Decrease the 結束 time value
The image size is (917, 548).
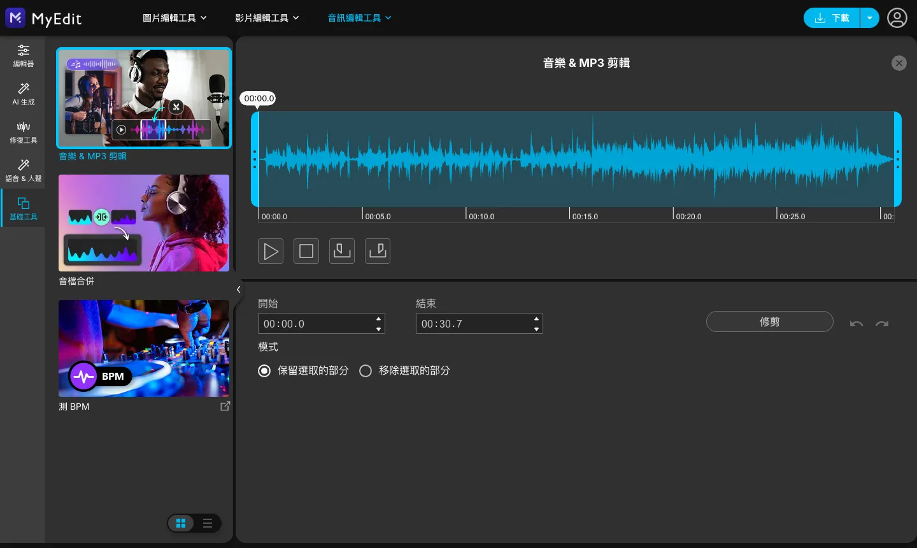point(537,329)
